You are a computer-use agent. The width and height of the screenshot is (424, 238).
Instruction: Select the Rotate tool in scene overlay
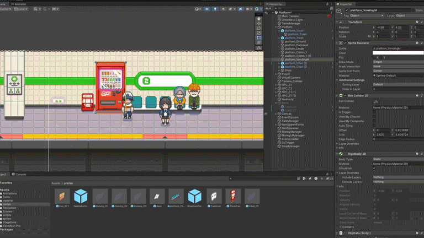(x=259, y=29)
